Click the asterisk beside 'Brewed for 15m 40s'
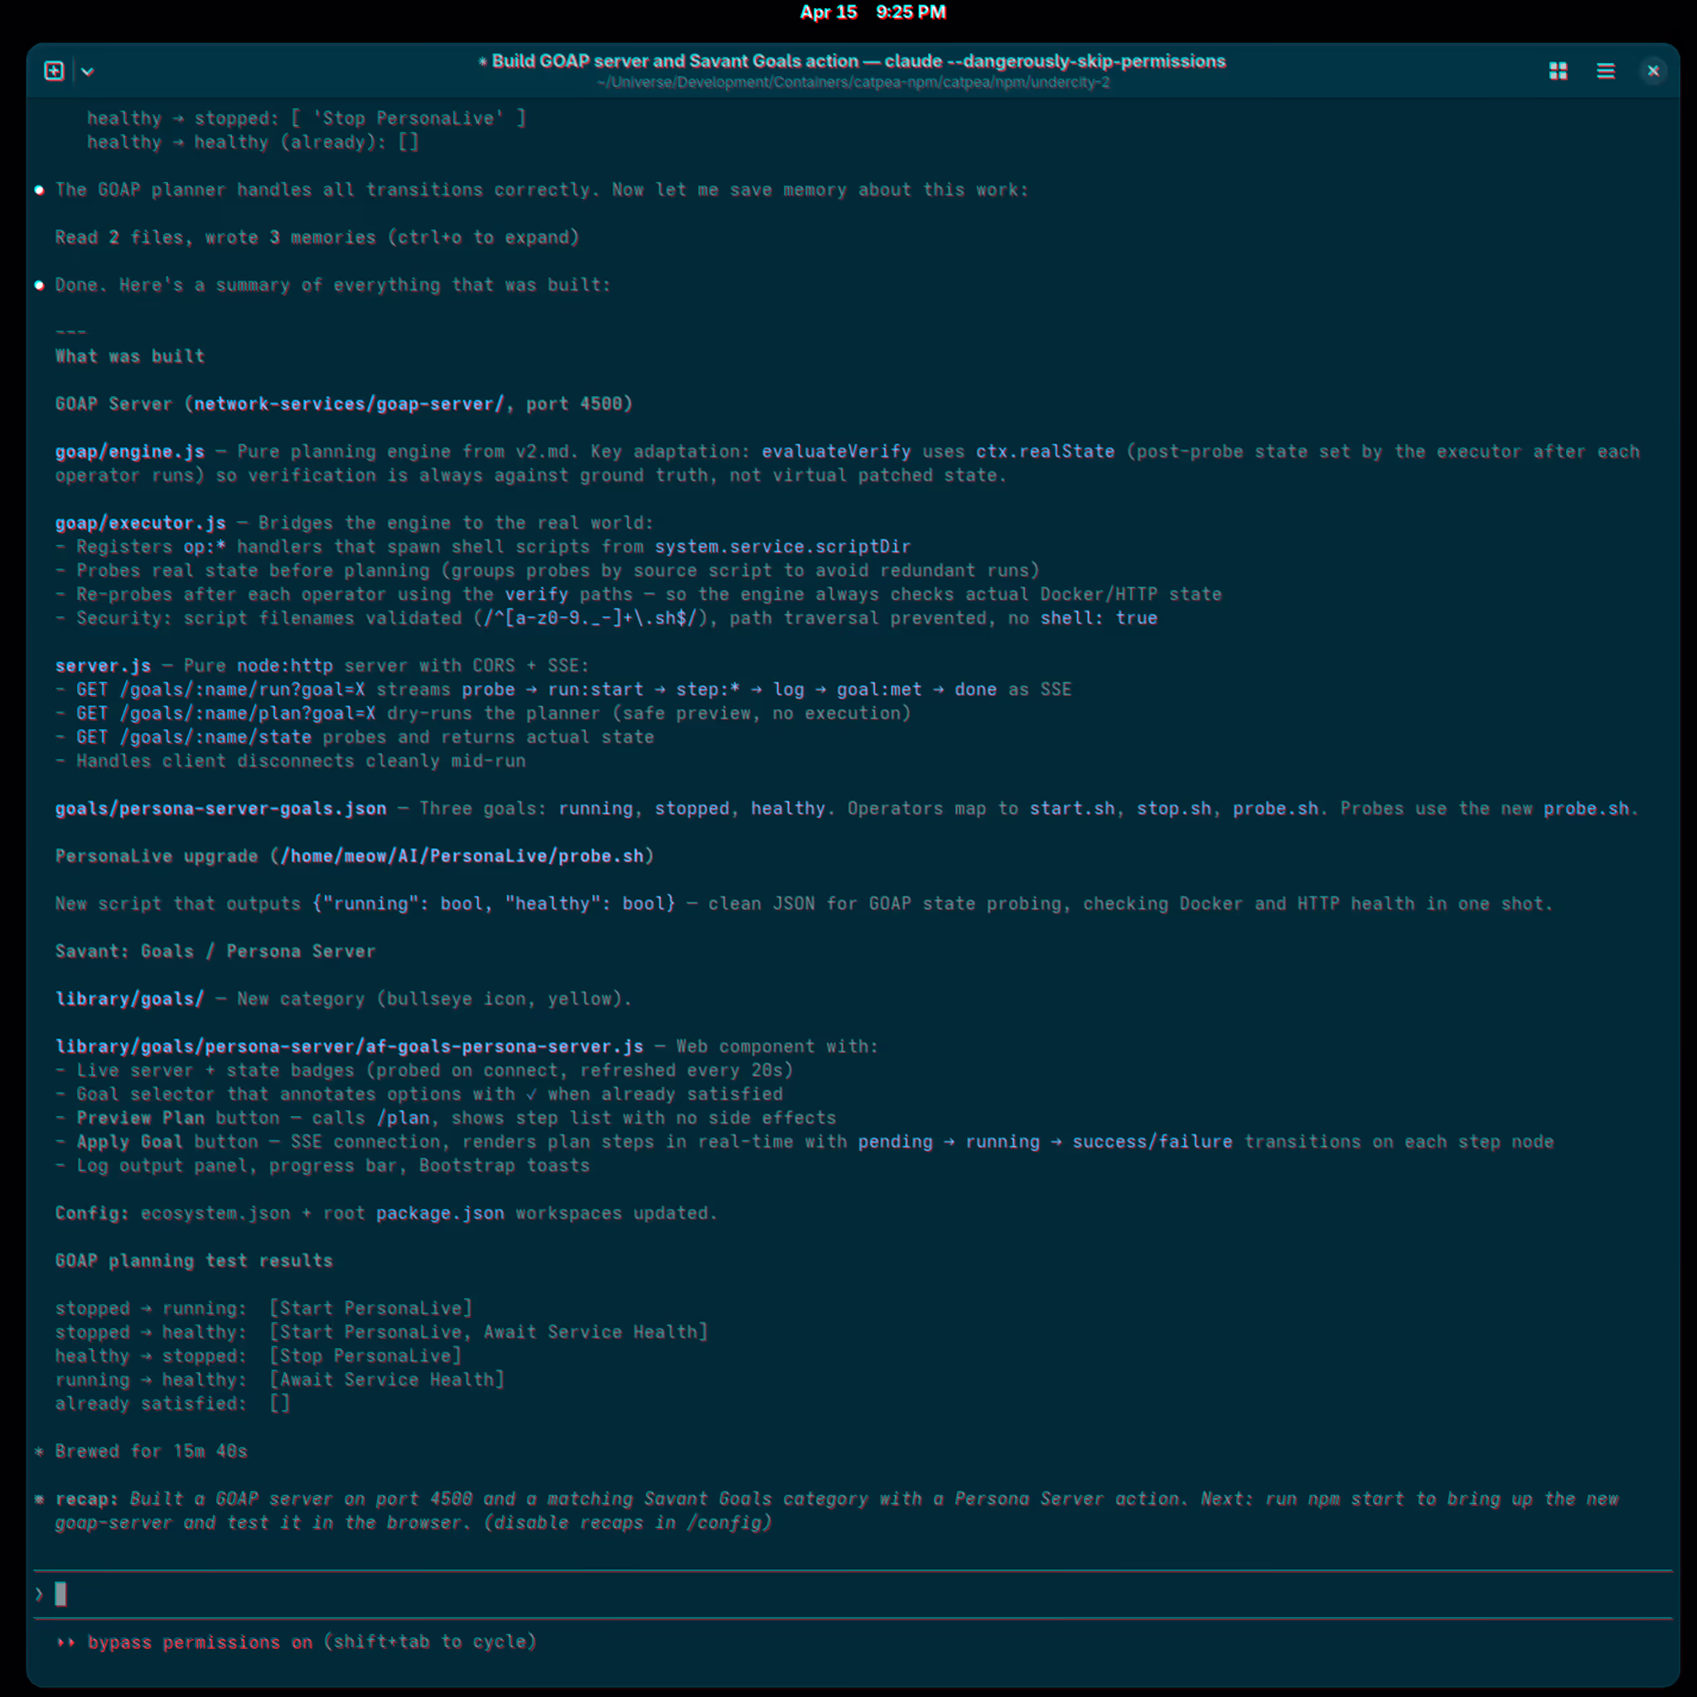Screen dimensions: 1697x1697 pos(40,1451)
